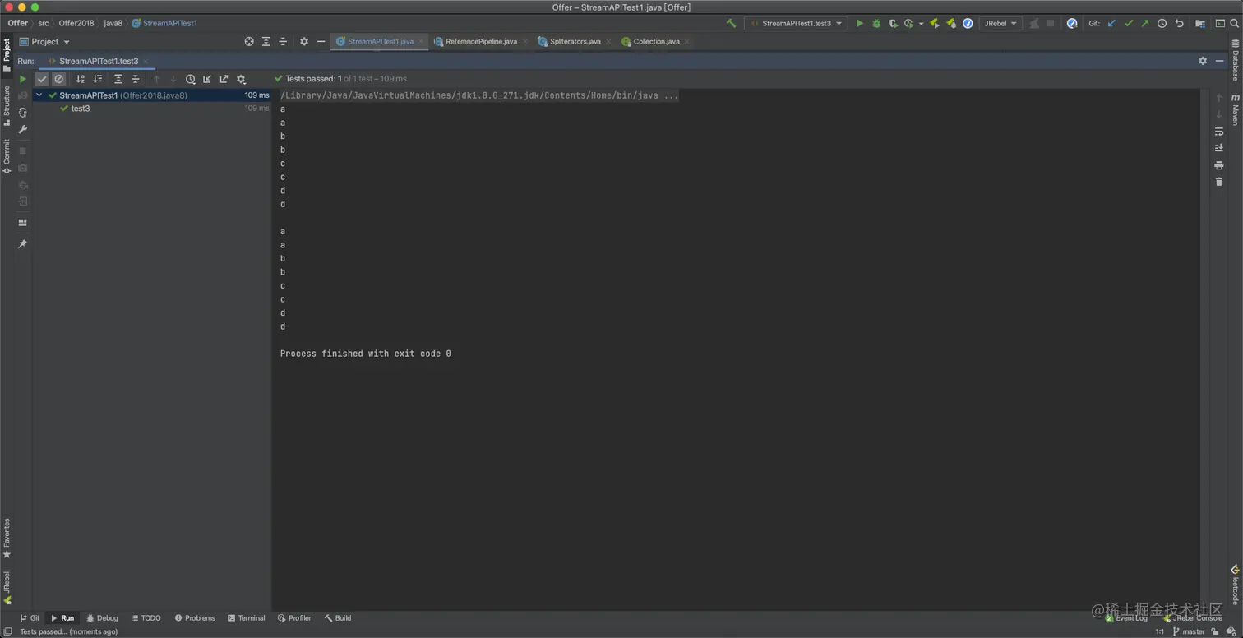1243x638 pixels.
Task: Open the Profiler tool window
Action: pos(294,617)
